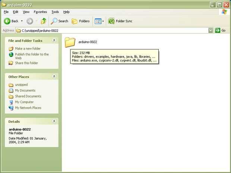Click the greyed Forward arrow button
This screenshot has height=173, width=231.
[30, 21]
